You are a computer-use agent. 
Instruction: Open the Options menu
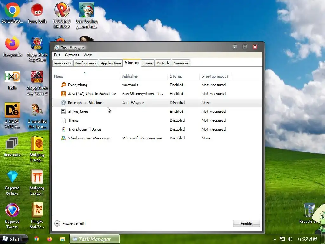pyautogui.click(x=72, y=55)
